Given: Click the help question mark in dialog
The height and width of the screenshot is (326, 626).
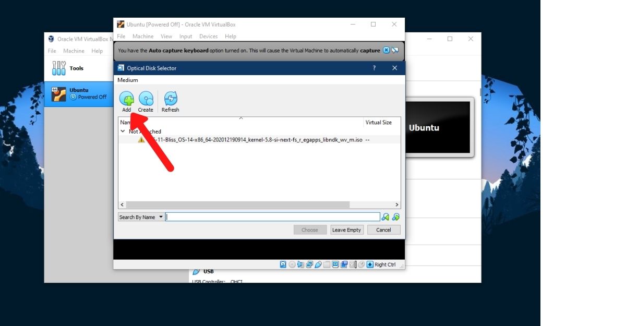Looking at the screenshot, I should (x=374, y=68).
